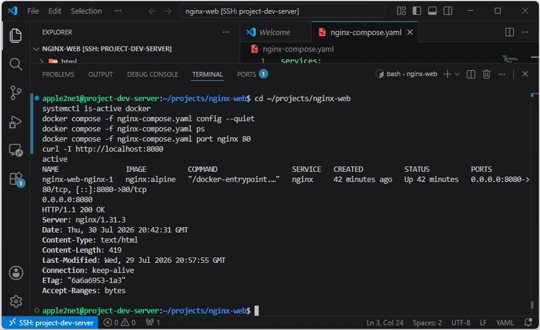Open the File menu
Screen dimensions: 540x330
pos(33,11)
